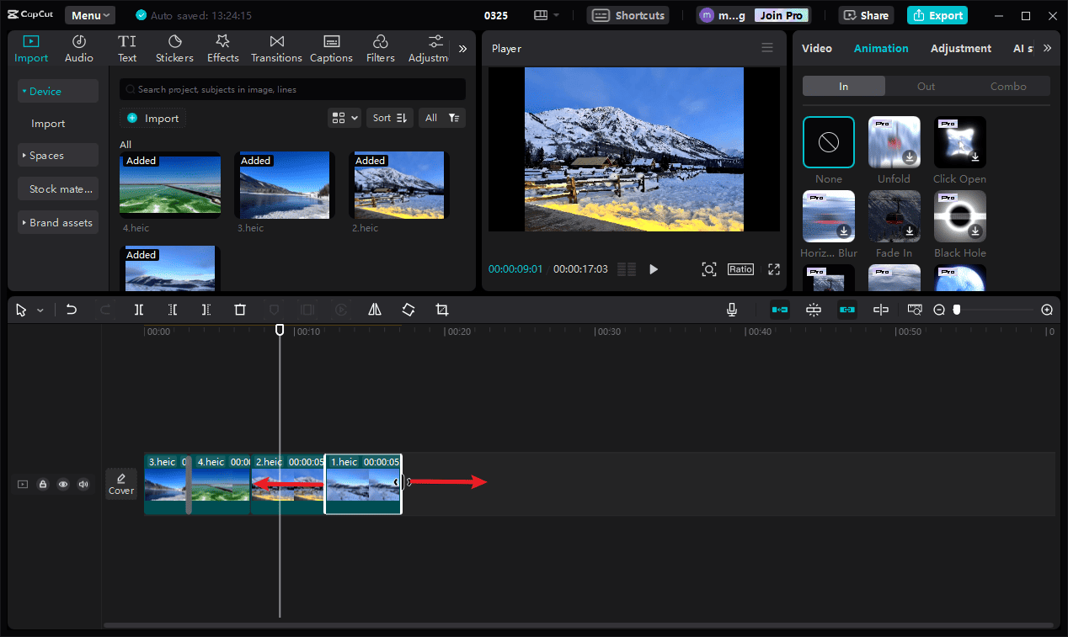The image size is (1068, 637).
Task: Select the Mirror flip tool
Action: click(x=375, y=310)
